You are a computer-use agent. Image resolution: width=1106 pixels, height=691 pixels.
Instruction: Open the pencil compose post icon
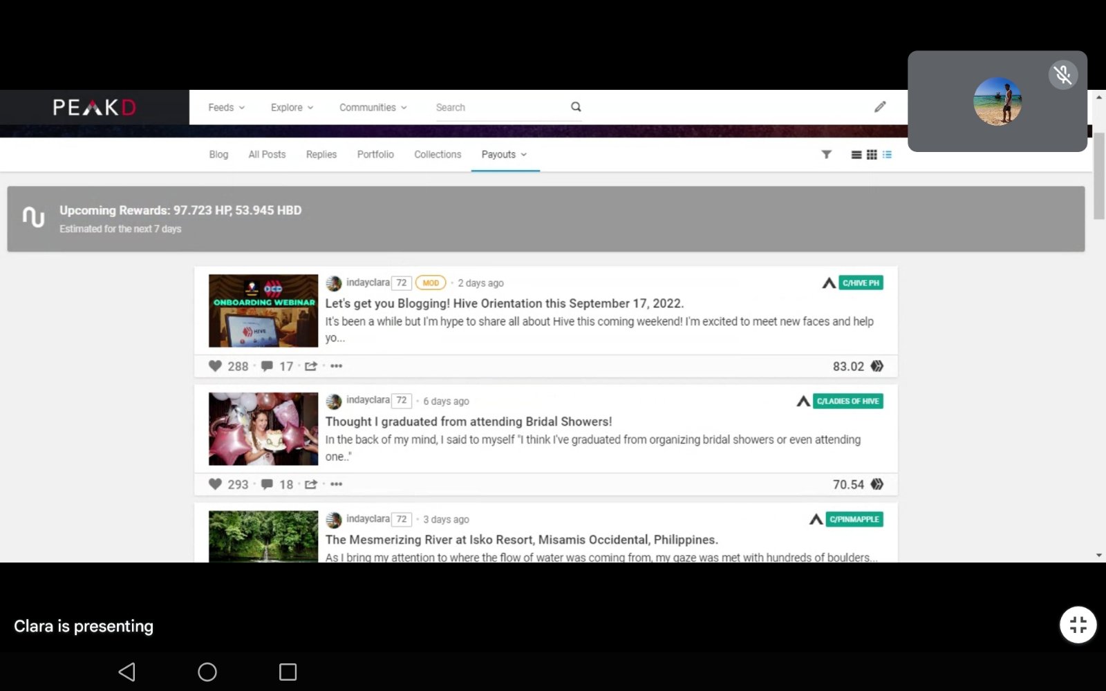pos(880,106)
